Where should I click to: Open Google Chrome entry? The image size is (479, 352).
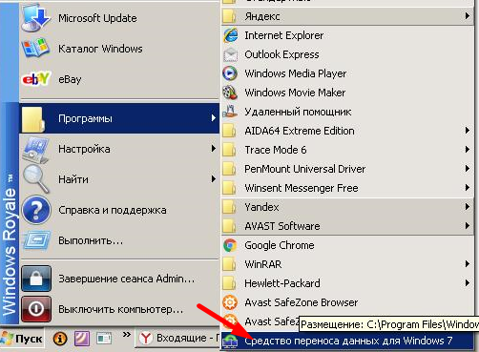(x=347, y=245)
